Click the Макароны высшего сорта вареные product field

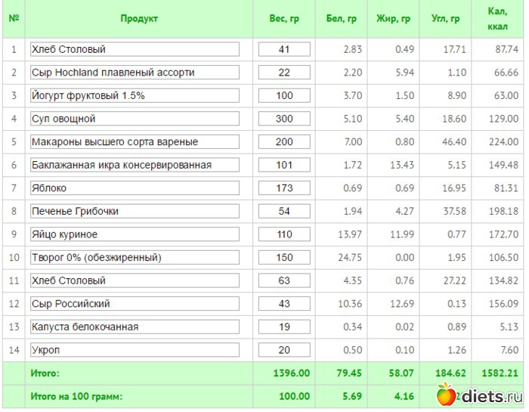tap(135, 142)
